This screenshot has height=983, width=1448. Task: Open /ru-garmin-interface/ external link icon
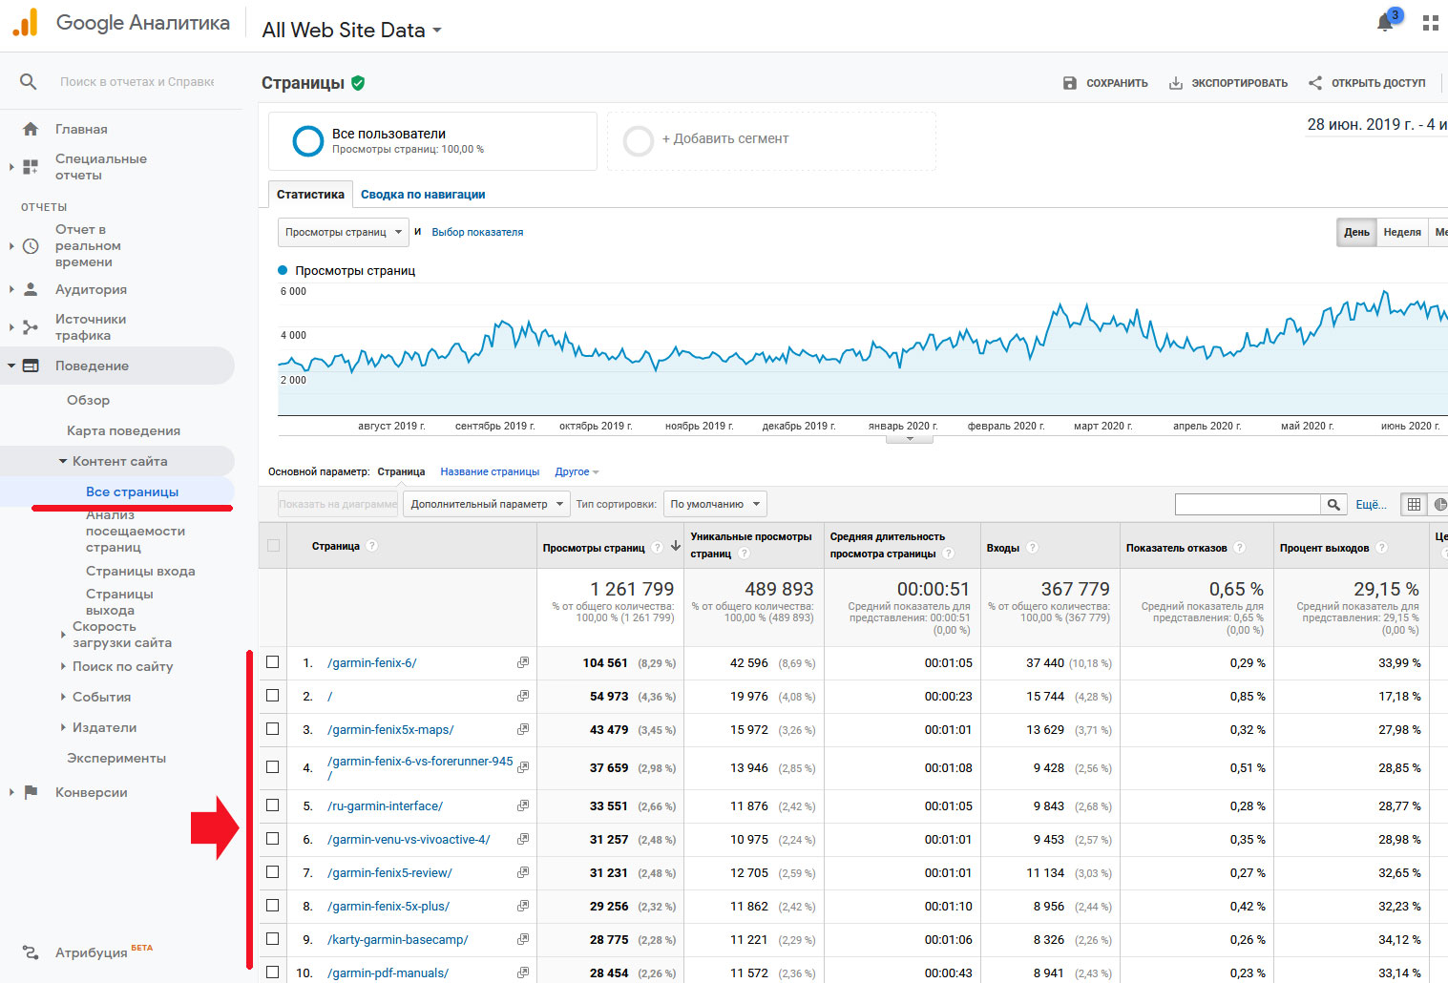523,805
